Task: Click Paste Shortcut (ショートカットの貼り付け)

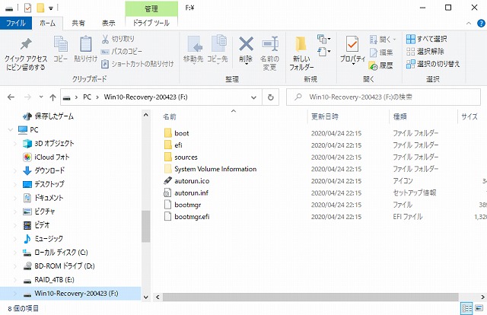Action: point(137,64)
